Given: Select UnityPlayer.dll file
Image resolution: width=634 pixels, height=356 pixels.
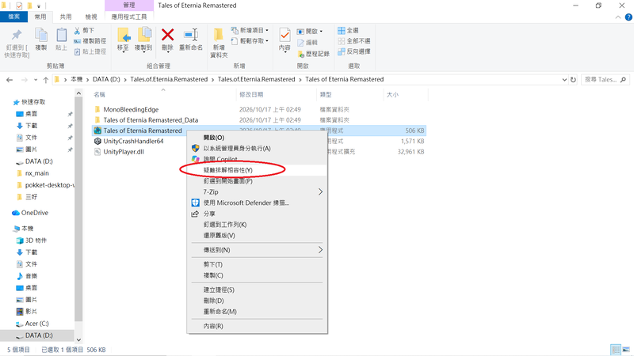Looking at the screenshot, I should click(124, 152).
